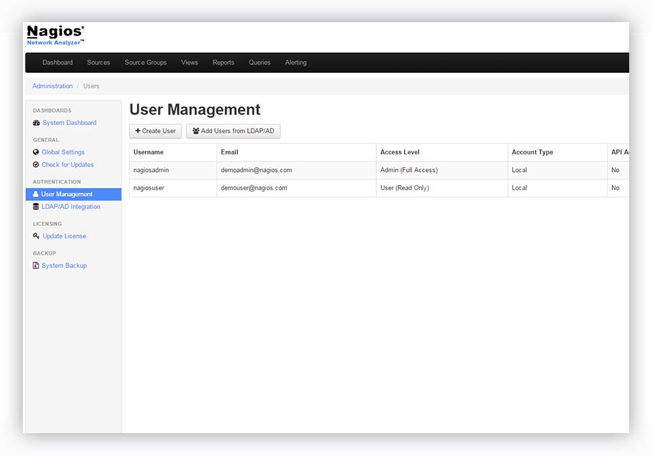Switch to the Views section

(189, 63)
